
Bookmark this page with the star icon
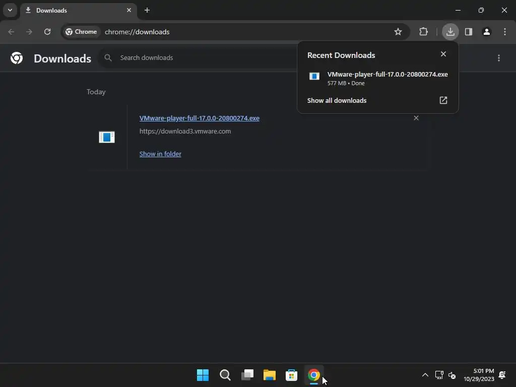click(x=398, y=32)
